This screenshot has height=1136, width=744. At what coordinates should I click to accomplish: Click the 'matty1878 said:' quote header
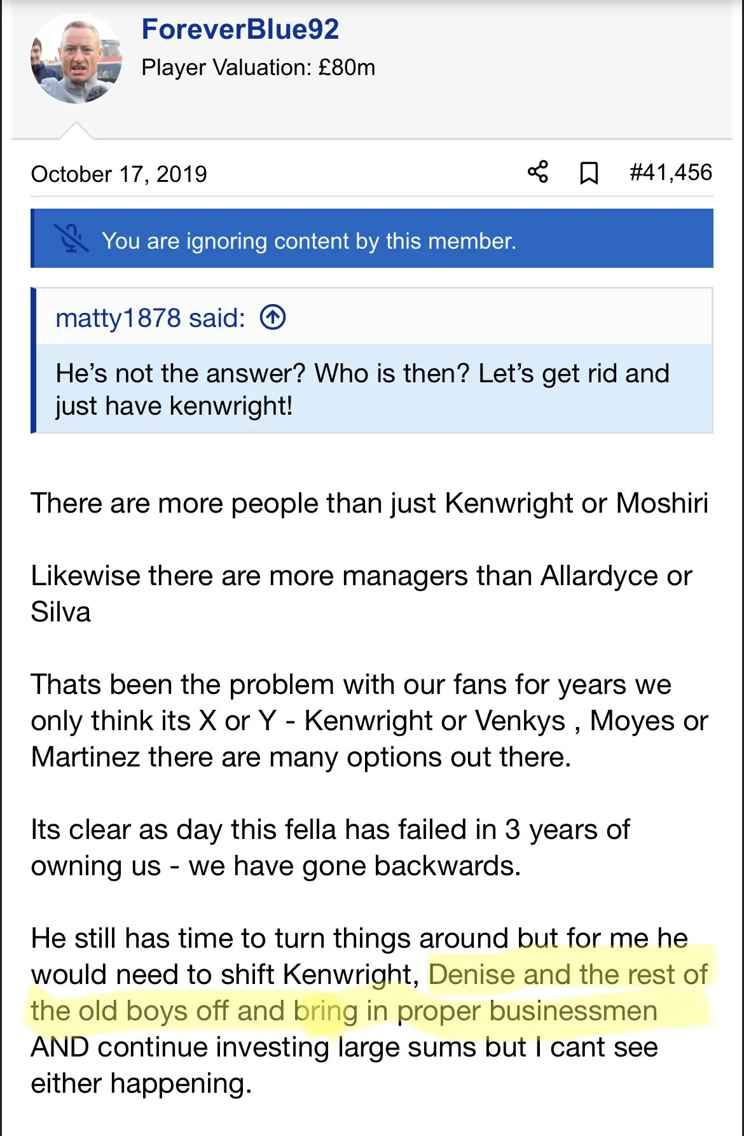pyautogui.click(x=150, y=317)
